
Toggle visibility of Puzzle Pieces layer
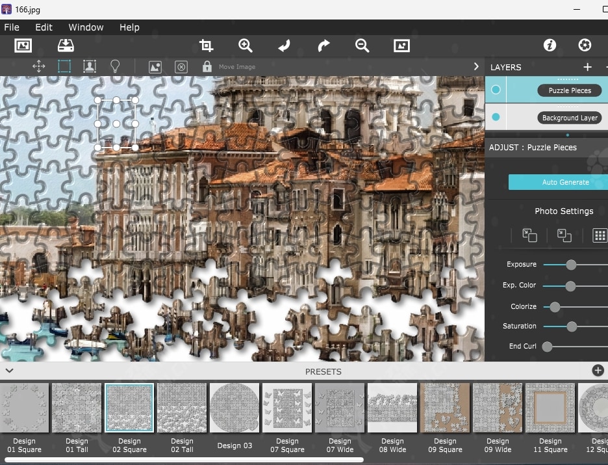tap(496, 90)
